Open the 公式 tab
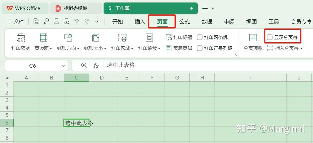The width and height of the screenshot is (313, 143). pos(185,22)
